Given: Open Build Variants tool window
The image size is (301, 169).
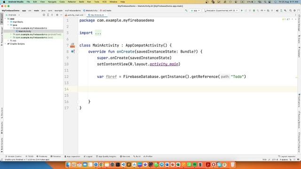Looking at the screenshot, I should point(2,145).
